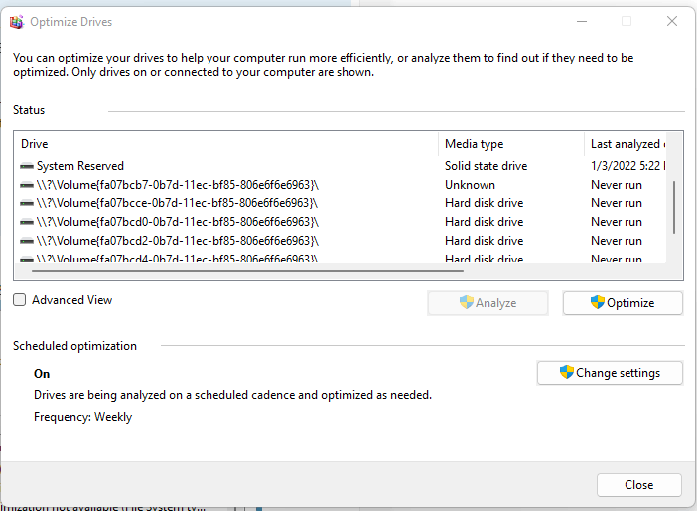Select the System Reserved drive row

pyautogui.click(x=343, y=166)
